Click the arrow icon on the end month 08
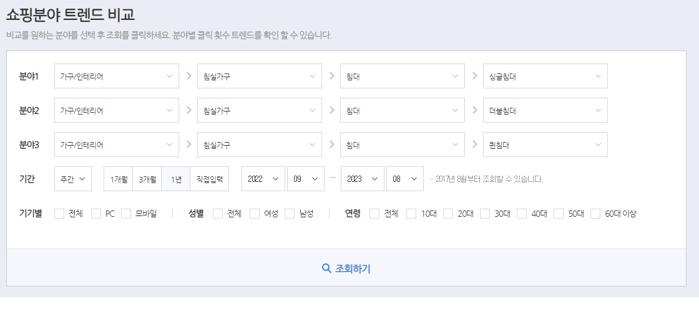 point(414,179)
